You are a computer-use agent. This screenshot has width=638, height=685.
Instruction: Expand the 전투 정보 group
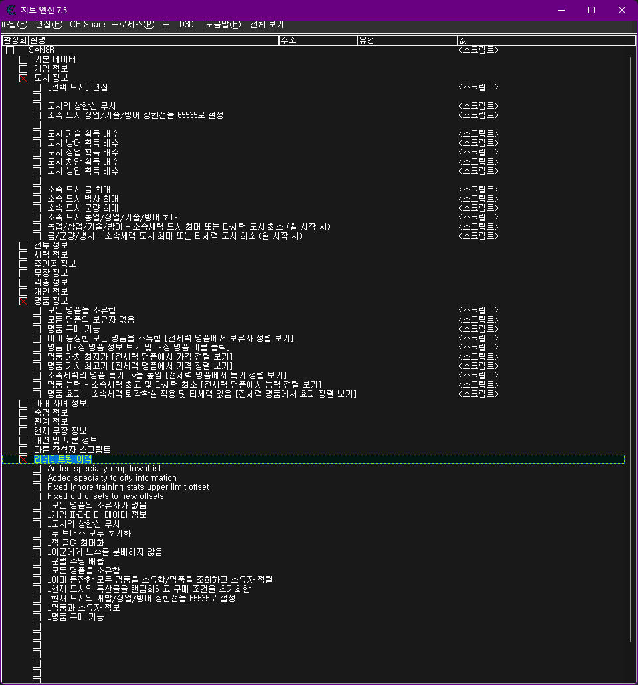pos(24,246)
